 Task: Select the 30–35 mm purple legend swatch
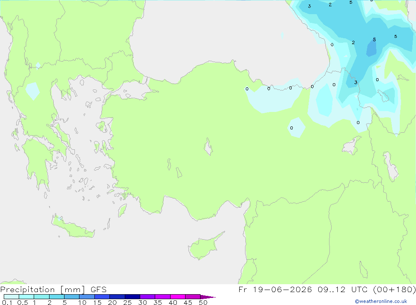click(x=147, y=297)
